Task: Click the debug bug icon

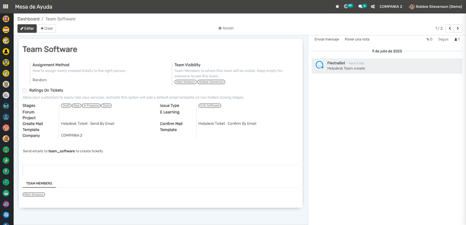Action: coord(337,6)
